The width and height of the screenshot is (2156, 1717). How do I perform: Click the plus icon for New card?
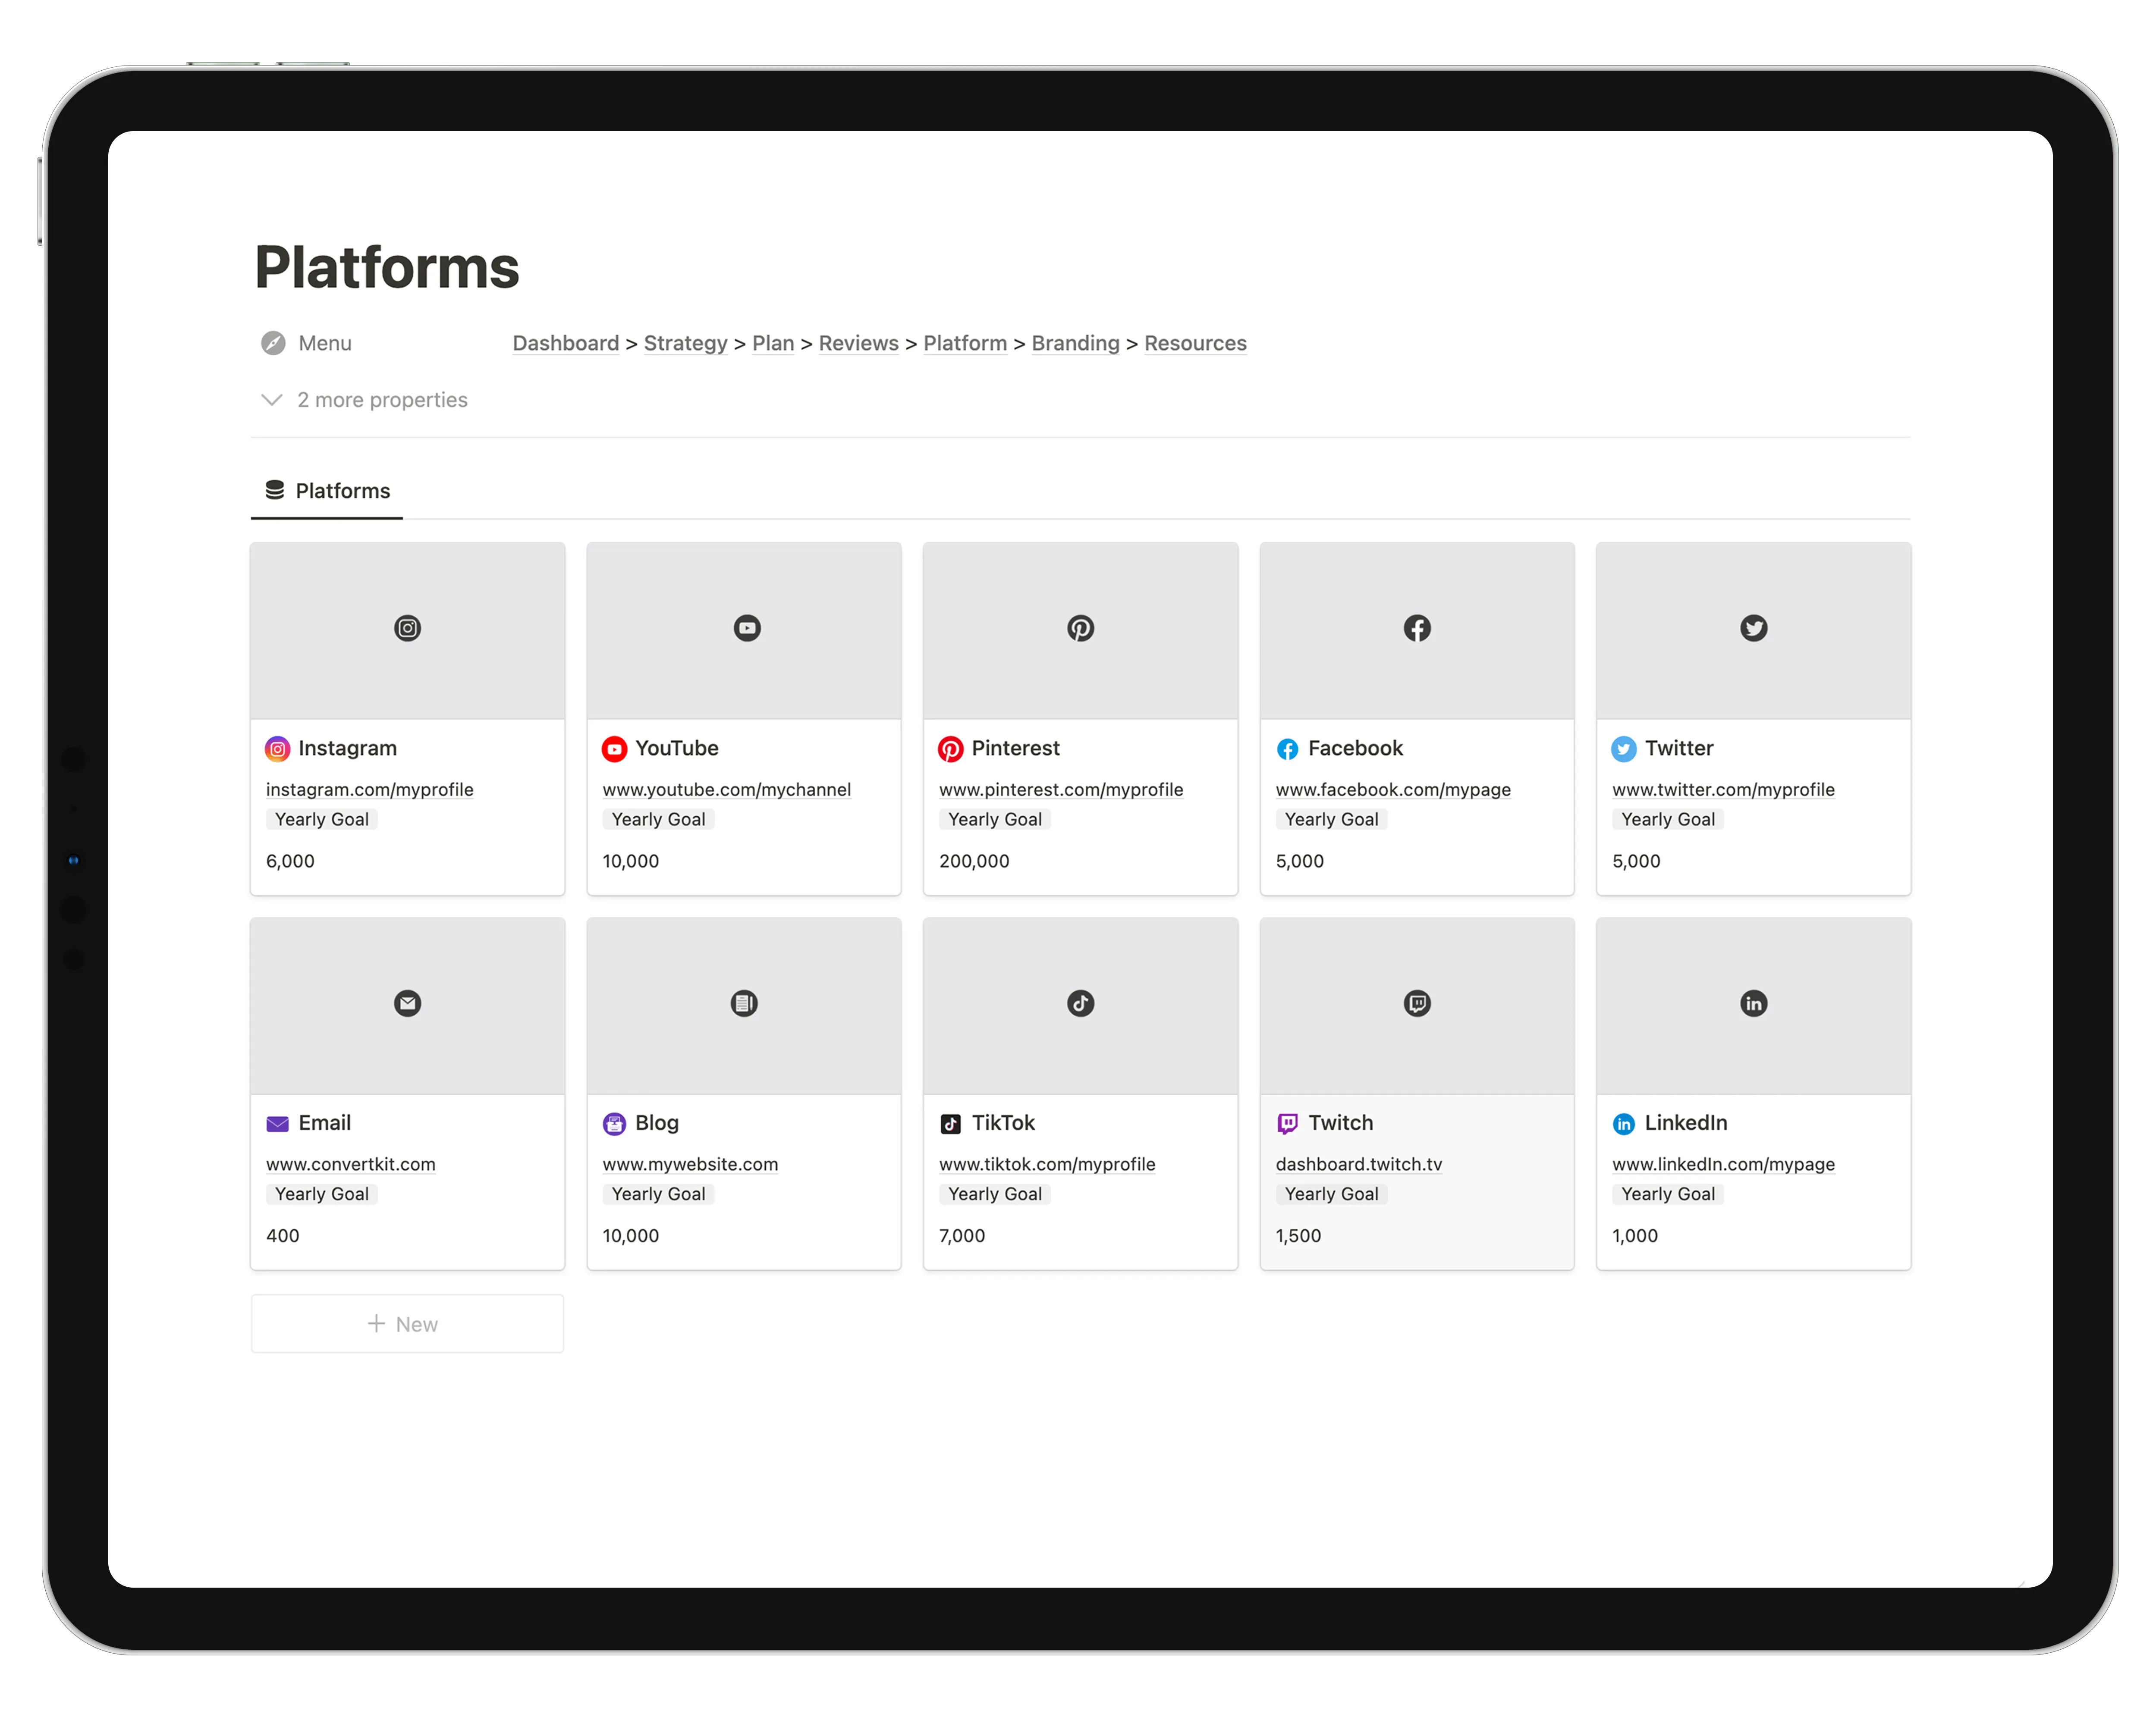click(x=376, y=1323)
